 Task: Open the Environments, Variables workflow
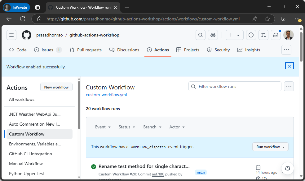35,144
